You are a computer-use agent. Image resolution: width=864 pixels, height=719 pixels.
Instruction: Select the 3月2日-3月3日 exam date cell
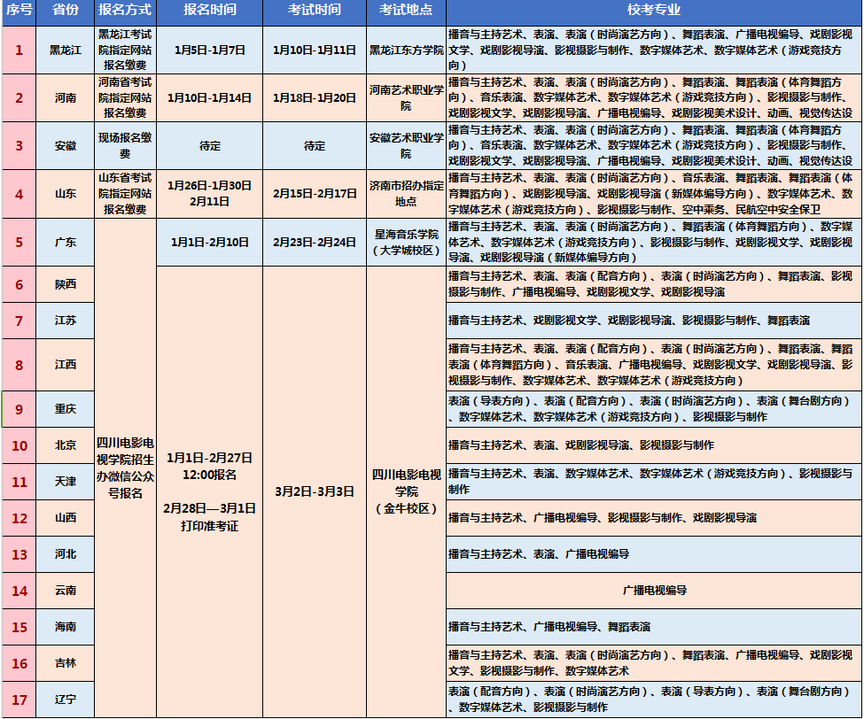tap(314, 491)
